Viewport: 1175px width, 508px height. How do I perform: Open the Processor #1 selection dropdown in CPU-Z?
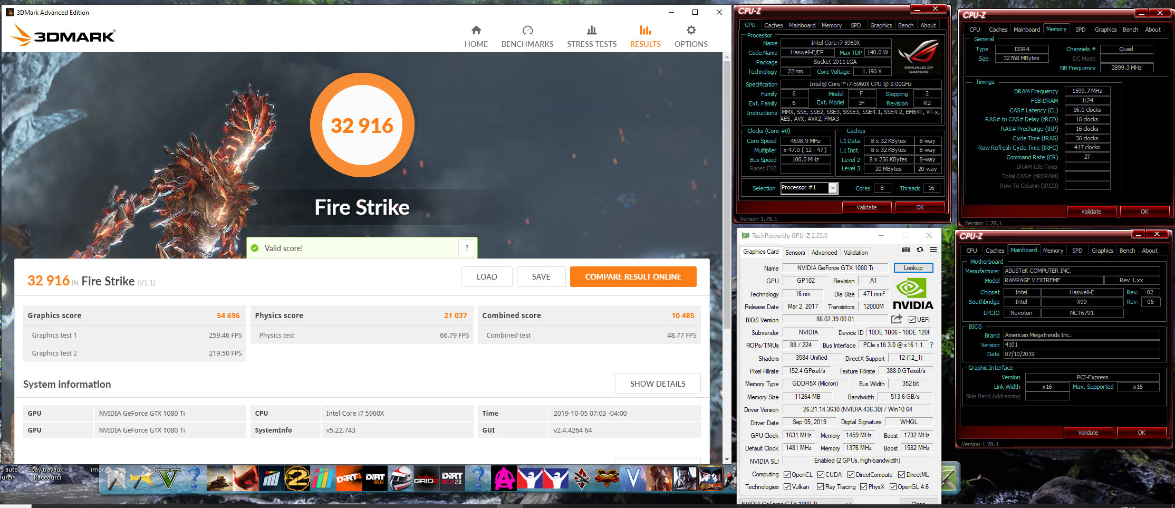tap(809, 188)
